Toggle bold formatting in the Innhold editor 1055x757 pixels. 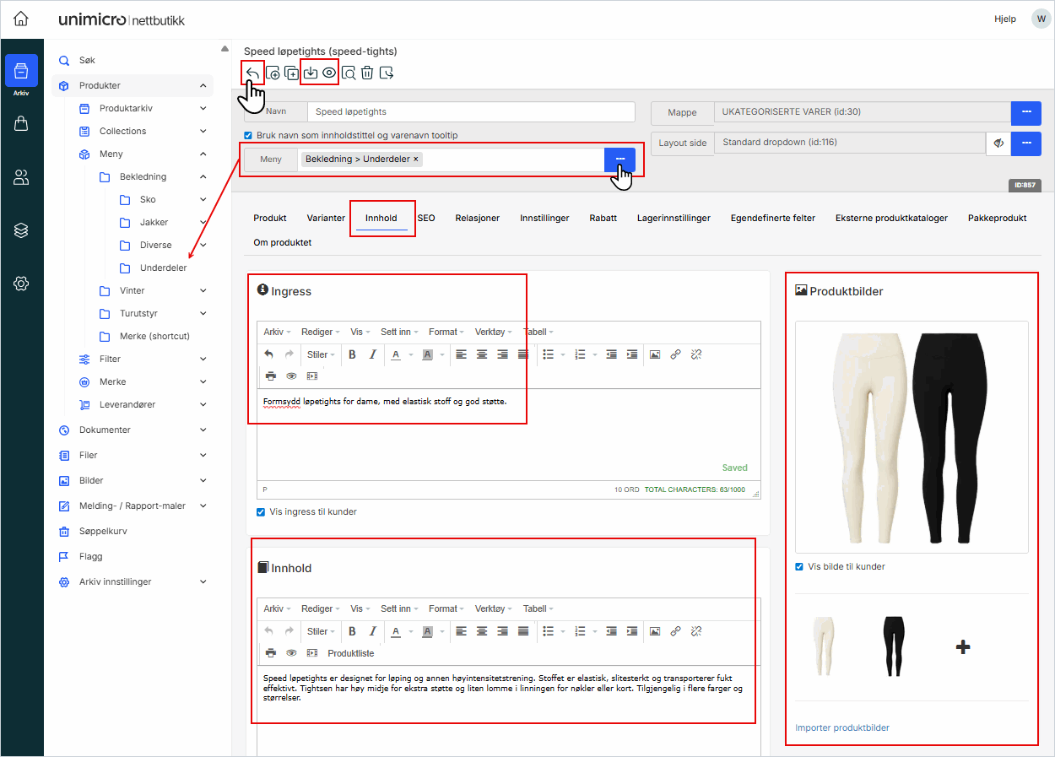click(352, 631)
